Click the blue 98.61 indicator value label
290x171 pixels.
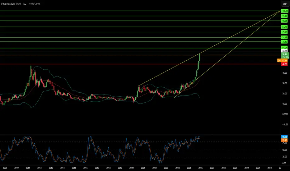point(284,137)
